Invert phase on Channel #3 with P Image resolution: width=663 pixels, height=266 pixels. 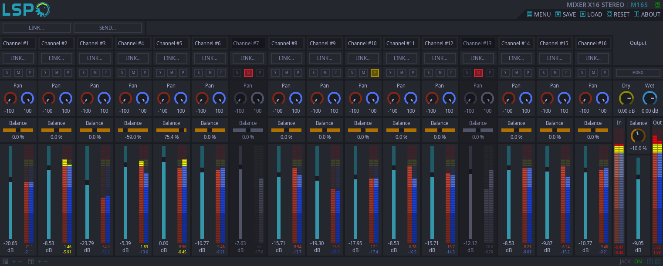coord(106,73)
